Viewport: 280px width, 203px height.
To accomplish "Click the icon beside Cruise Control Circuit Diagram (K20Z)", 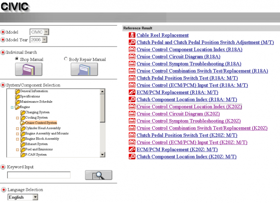I will coord(132,113).
